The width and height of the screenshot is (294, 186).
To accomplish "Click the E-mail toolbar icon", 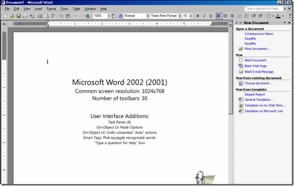I will coord(25,16).
